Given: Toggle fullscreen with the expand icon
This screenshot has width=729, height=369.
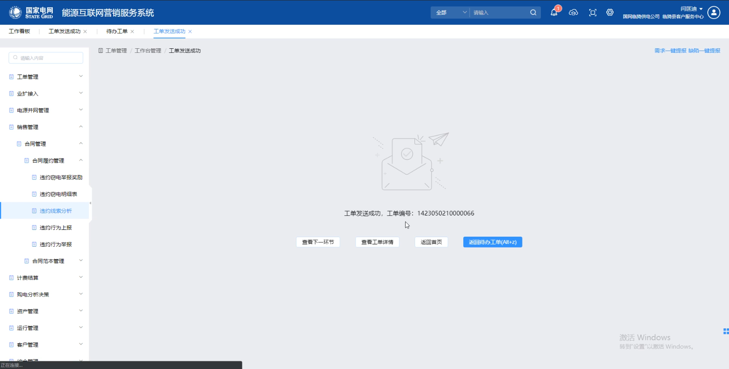Looking at the screenshot, I should [x=593, y=13].
